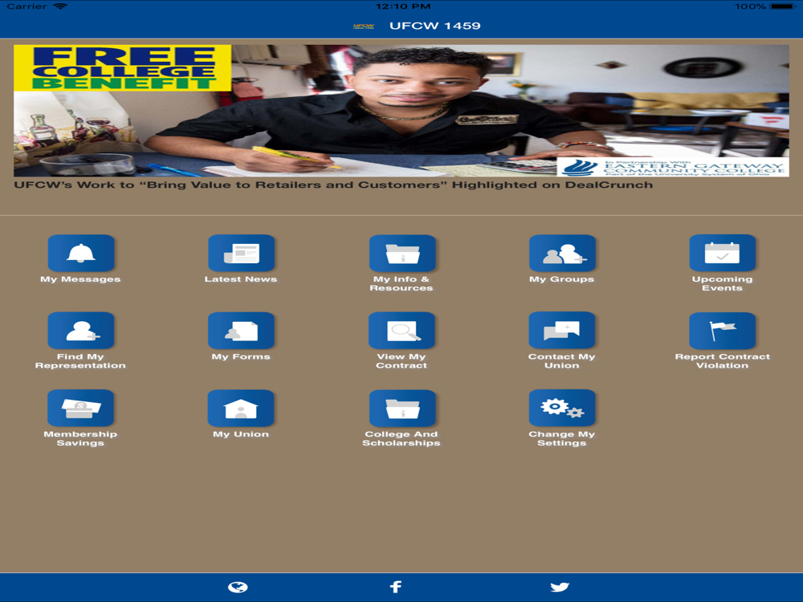Open View My Contract magnifier icon
Viewport: 803px width, 602px height.
[x=402, y=330]
